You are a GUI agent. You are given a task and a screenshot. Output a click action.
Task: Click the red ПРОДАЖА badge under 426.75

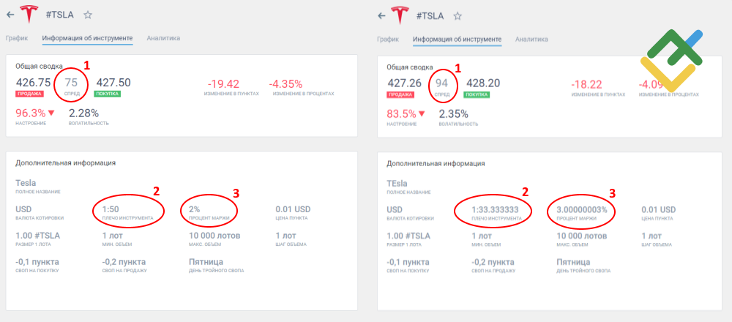point(29,94)
